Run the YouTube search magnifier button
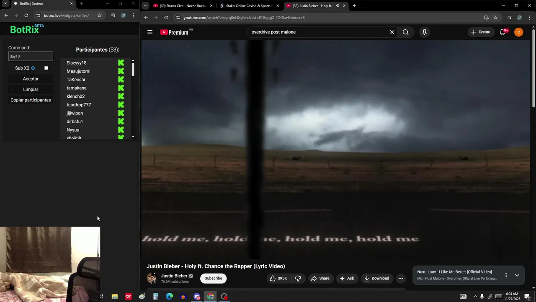The image size is (536, 302). click(405, 32)
